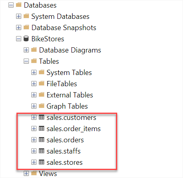Viewport: 183px width, 178px height.
Task: Click the sales.order_items table grid icon
Action: pos(41,129)
